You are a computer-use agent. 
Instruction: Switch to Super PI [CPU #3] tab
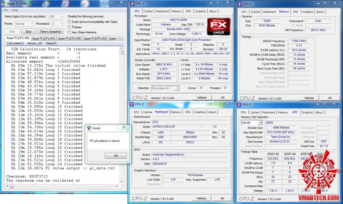click(95, 39)
